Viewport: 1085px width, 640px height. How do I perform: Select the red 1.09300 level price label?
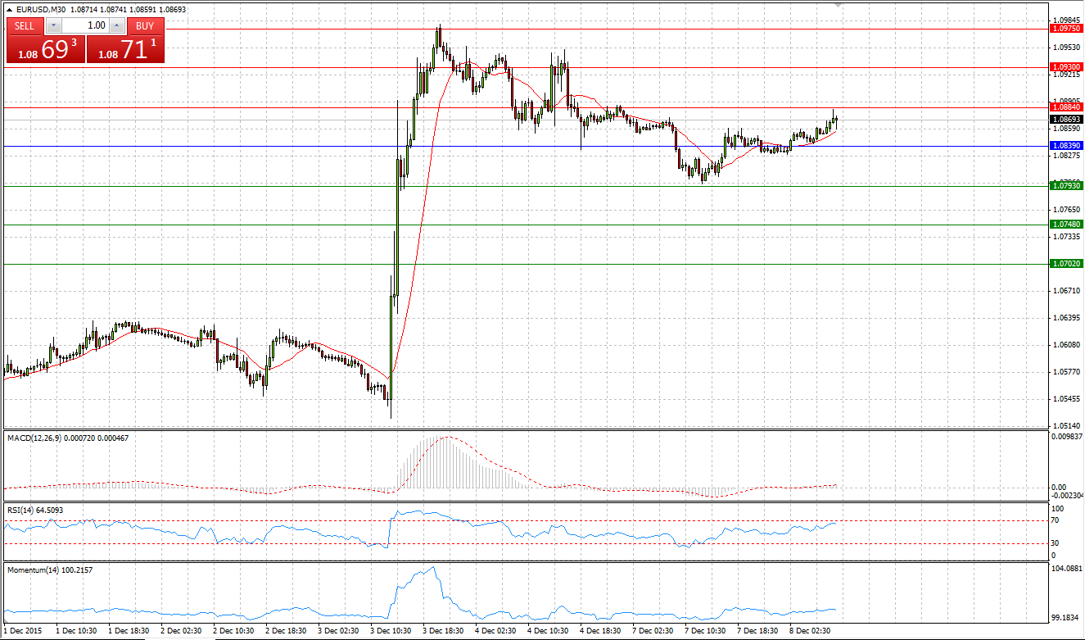coord(1065,67)
